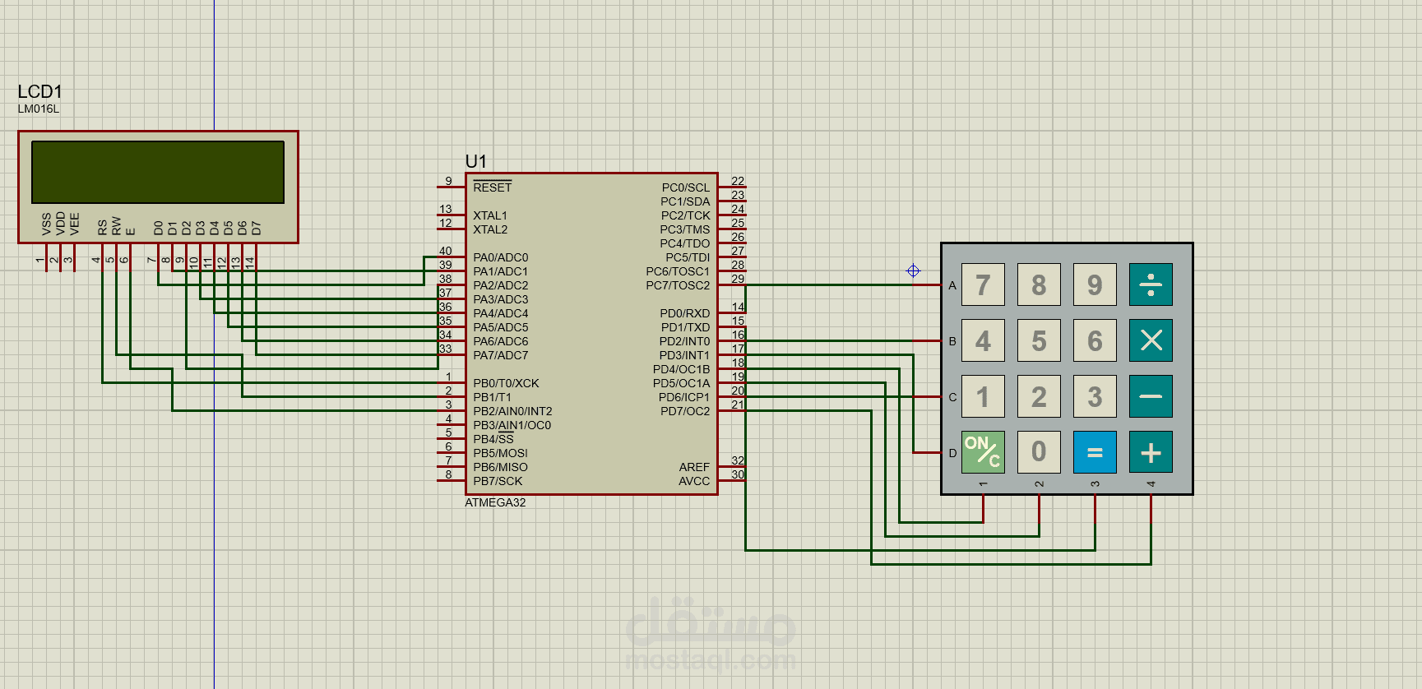
Task: Click the multiply key on keypad
Action: (1151, 340)
